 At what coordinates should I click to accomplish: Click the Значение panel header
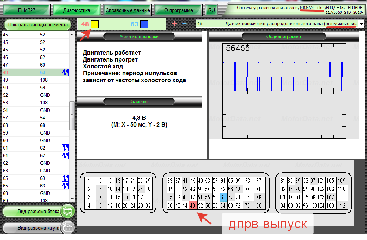[x=139, y=102]
